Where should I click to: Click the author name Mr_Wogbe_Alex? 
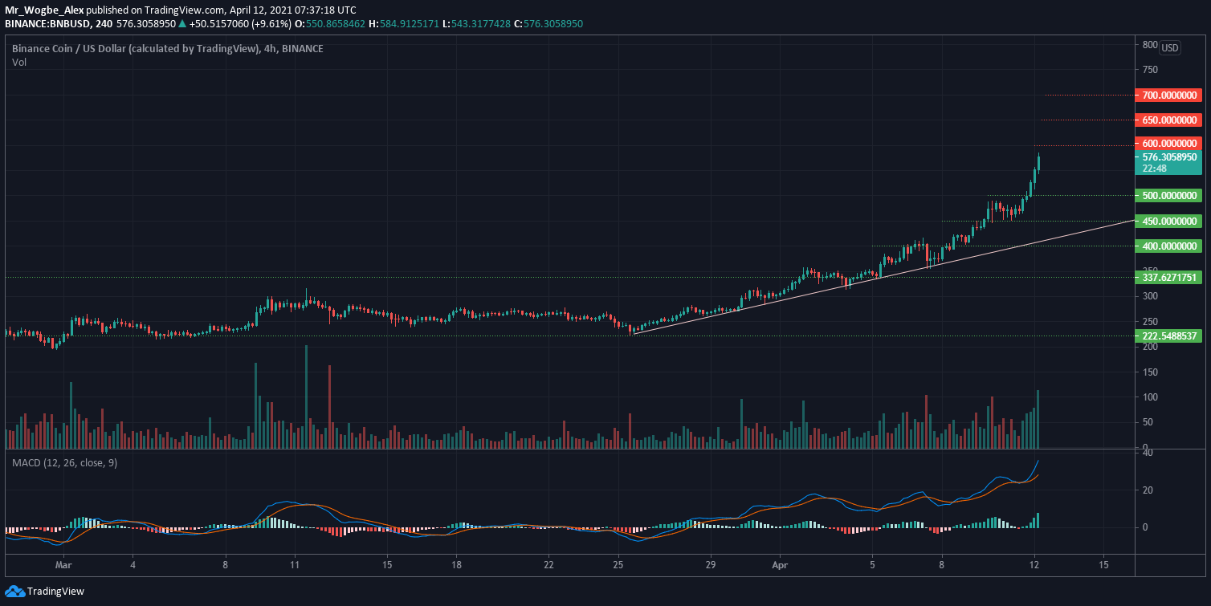tap(44, 10)
